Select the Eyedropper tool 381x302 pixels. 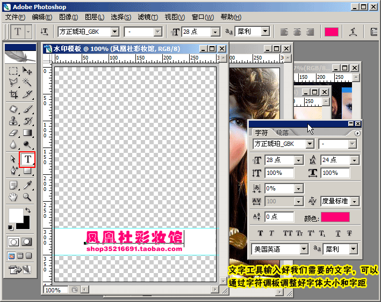coord(27,185)
